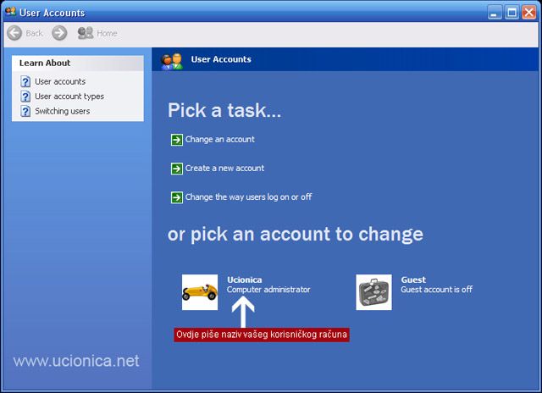Open Change the way users log on or off
The image size is (542, 393).
249,197
